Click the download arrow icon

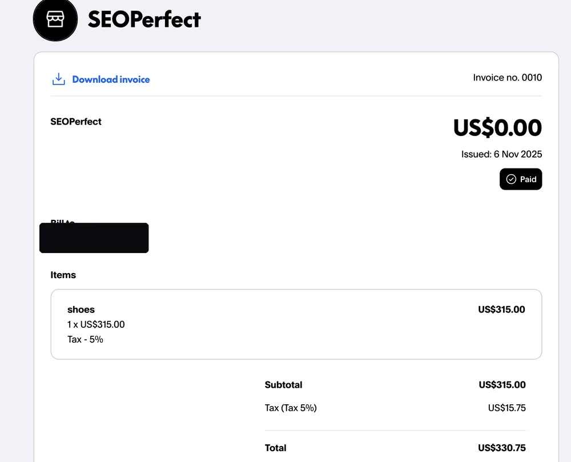coord(59,79)
